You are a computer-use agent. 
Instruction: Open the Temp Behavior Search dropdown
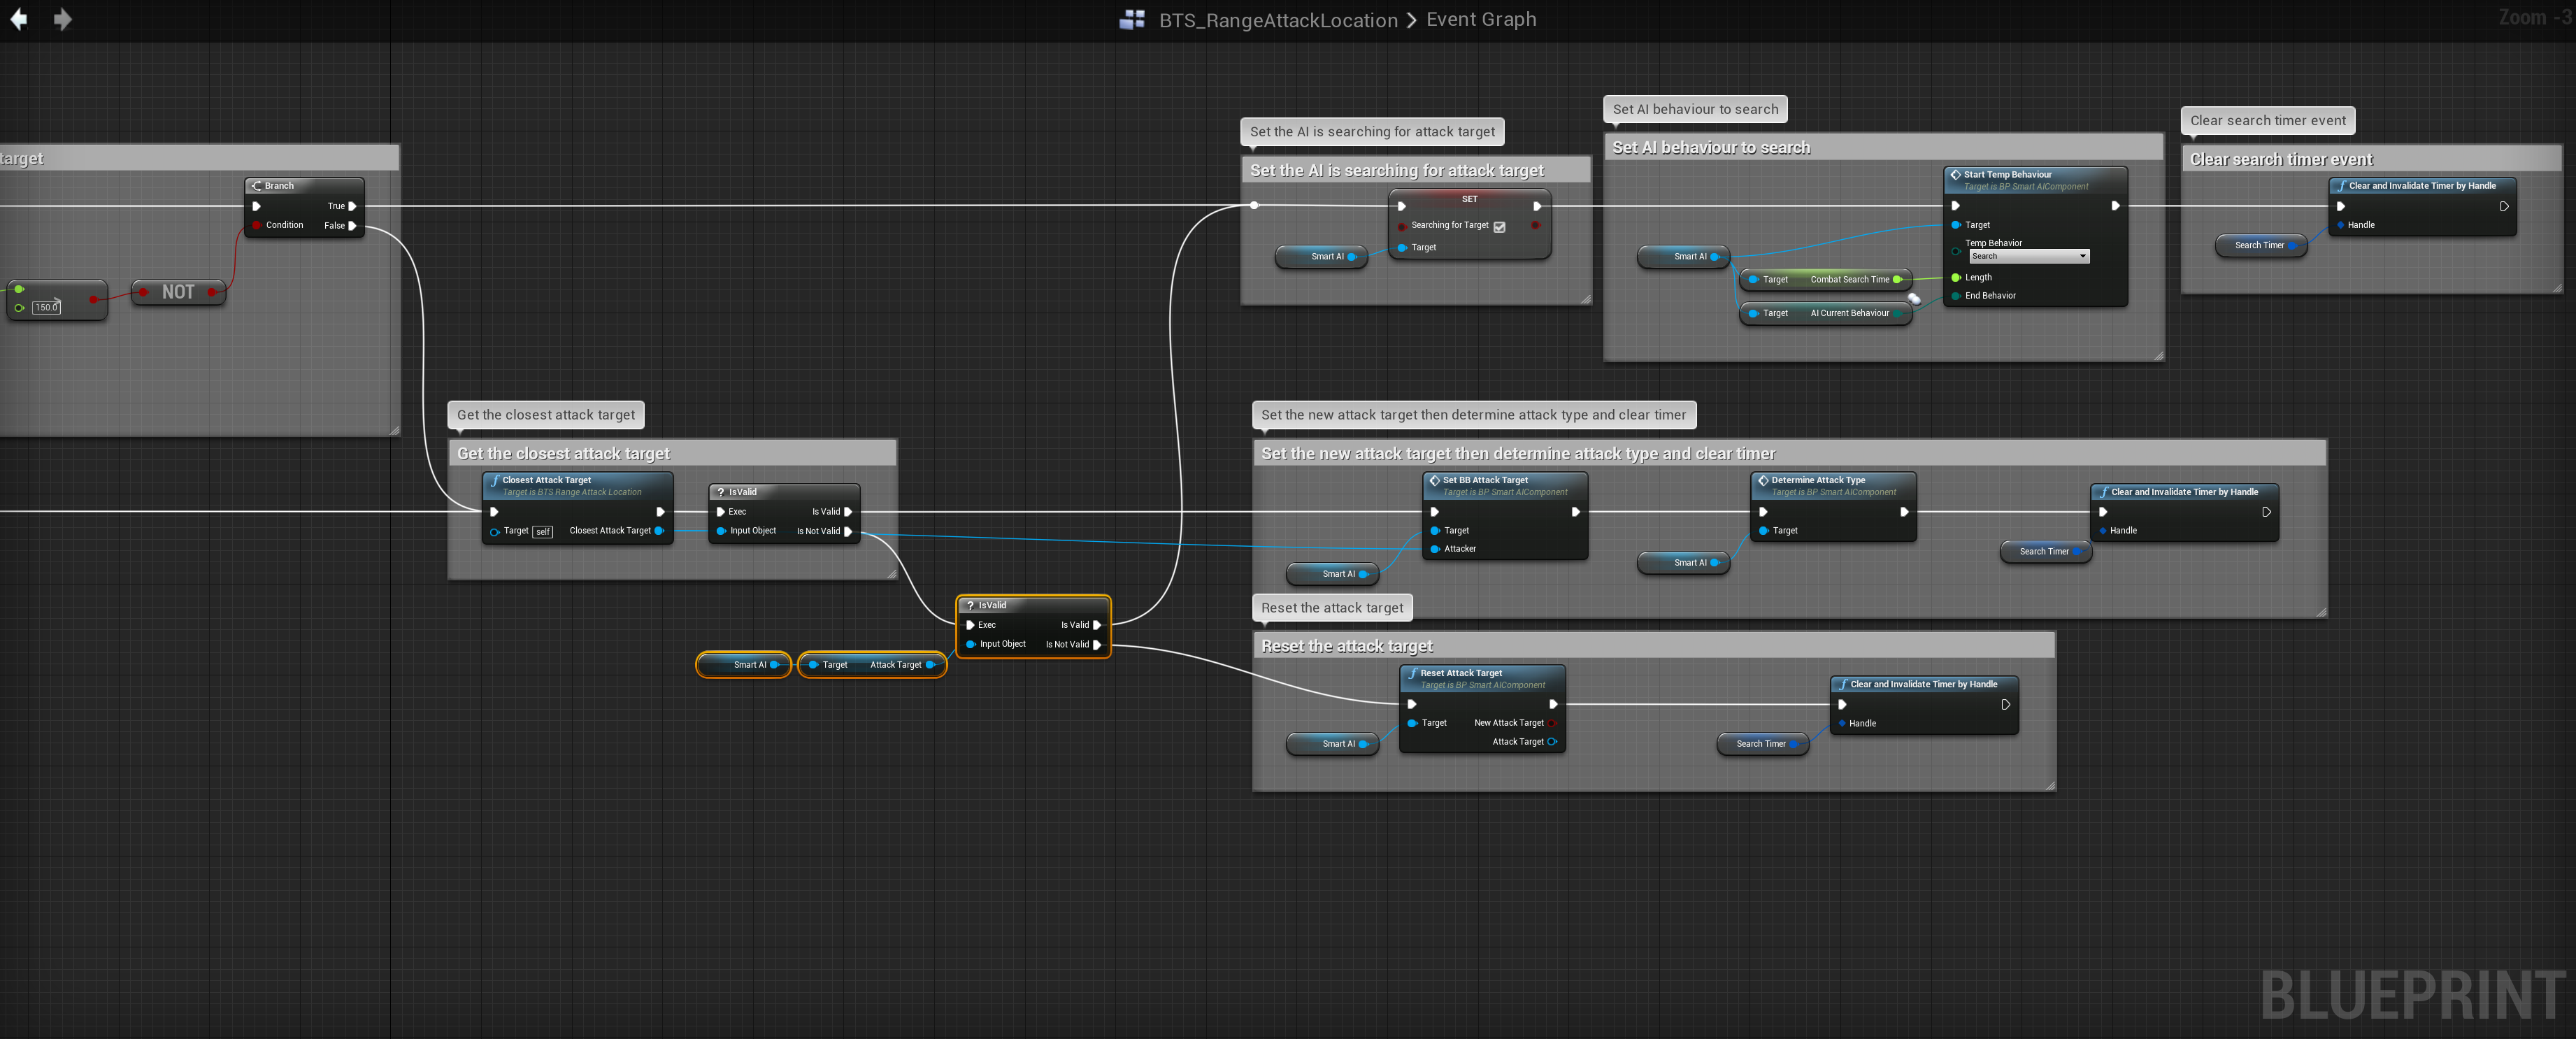pyautogui.click(x=2028, y=256)
